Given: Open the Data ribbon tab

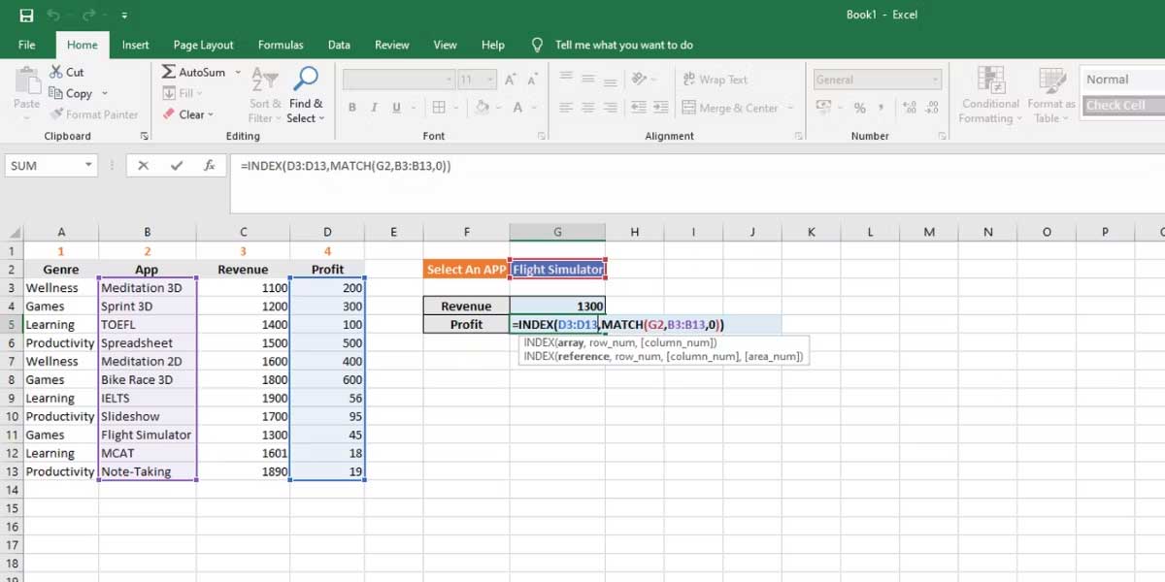Looking at the screenshot, I should [339, 45].
